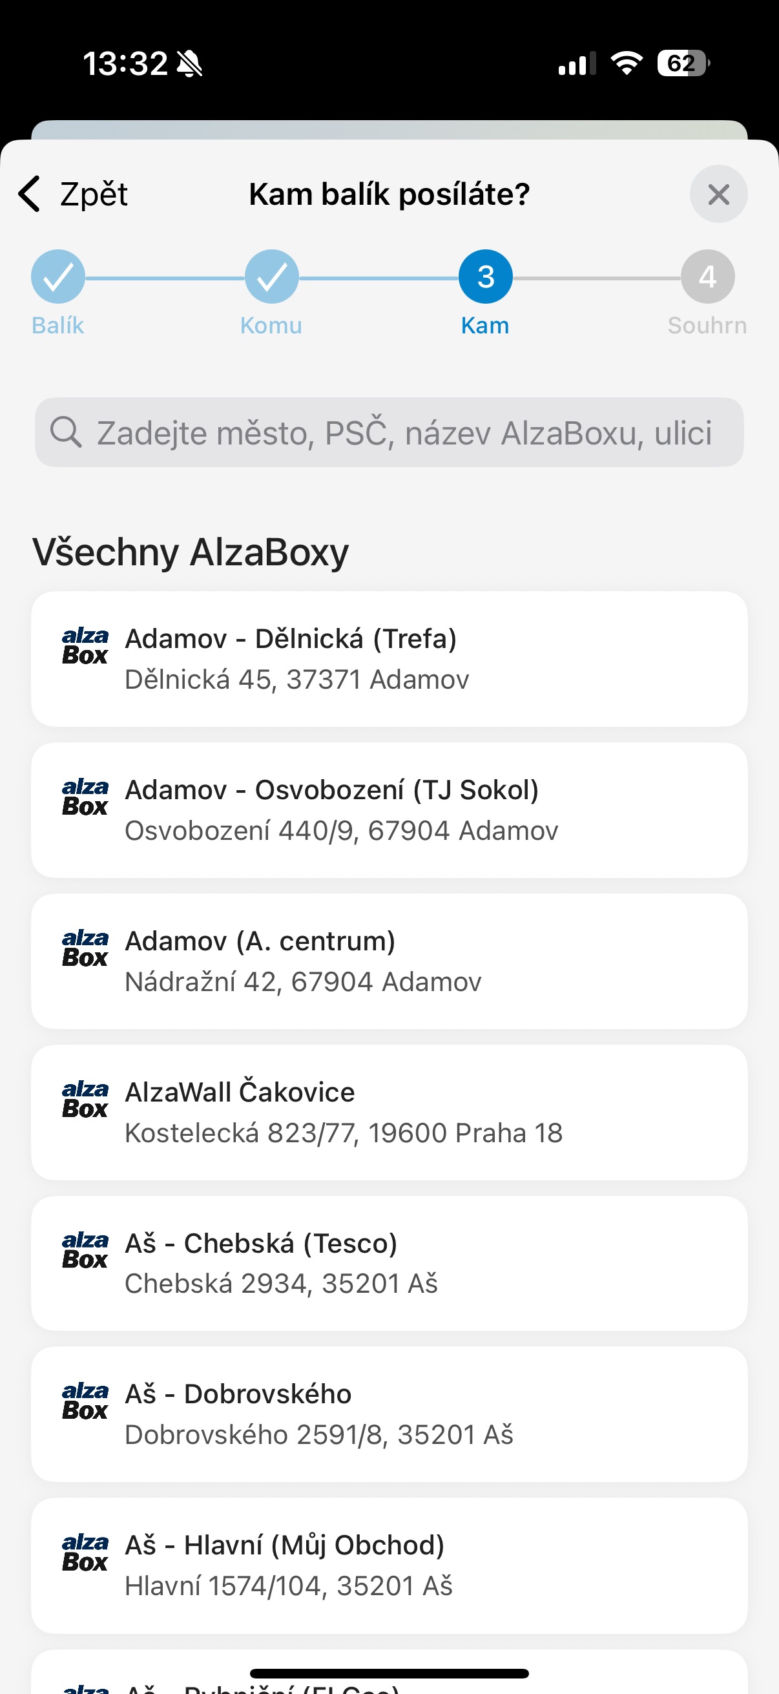The image size is (779, 1694).
Task: Tap the AlzaBox logo beside AlzaWall Čakovice
Action: [x=85, y=1100]
